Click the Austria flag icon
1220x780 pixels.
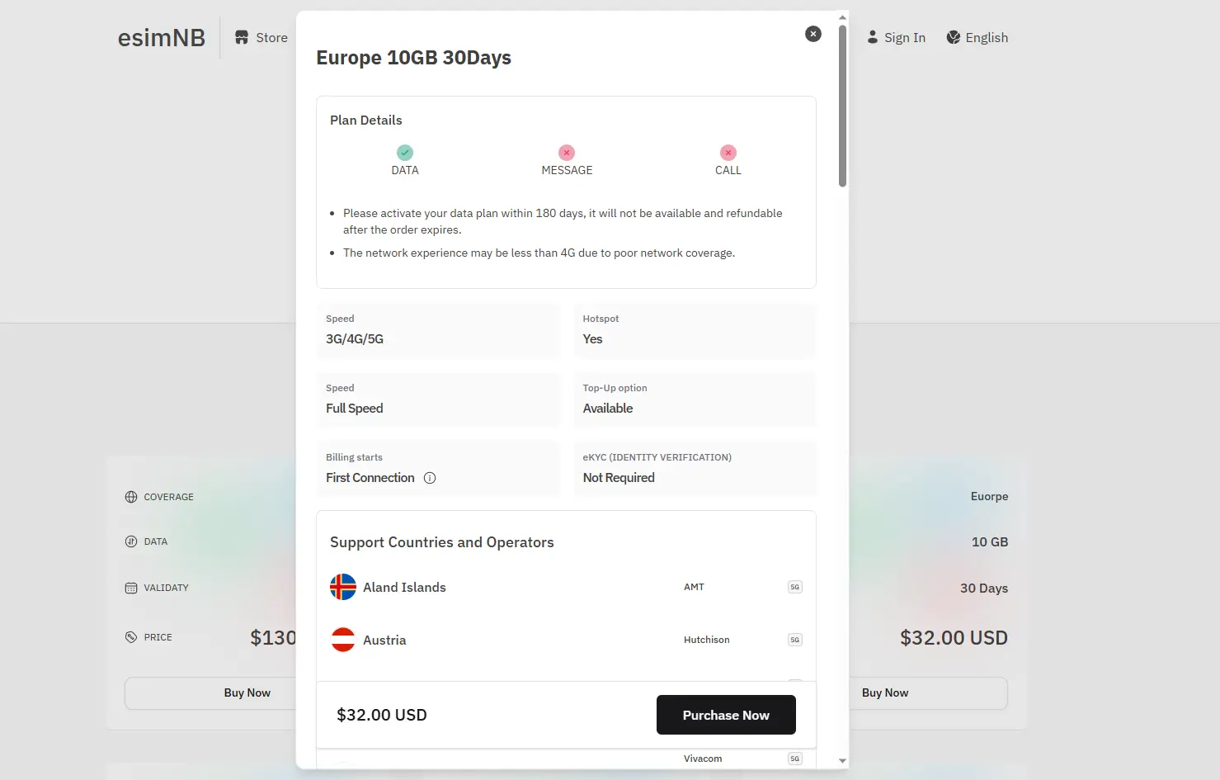342,639
